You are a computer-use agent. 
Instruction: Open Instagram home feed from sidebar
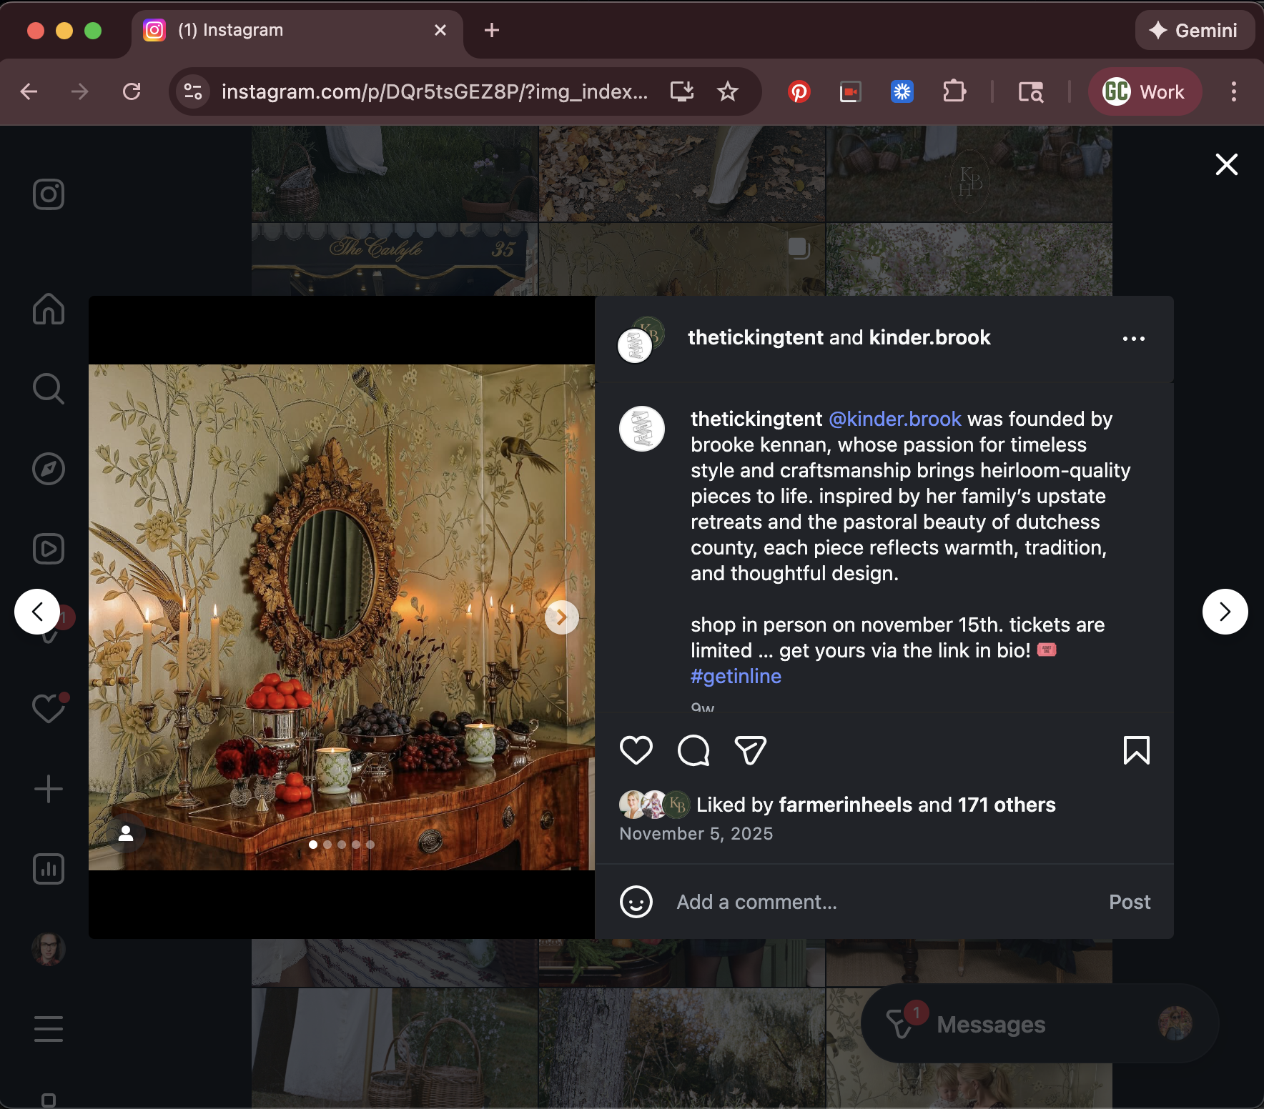coord(49,309)
